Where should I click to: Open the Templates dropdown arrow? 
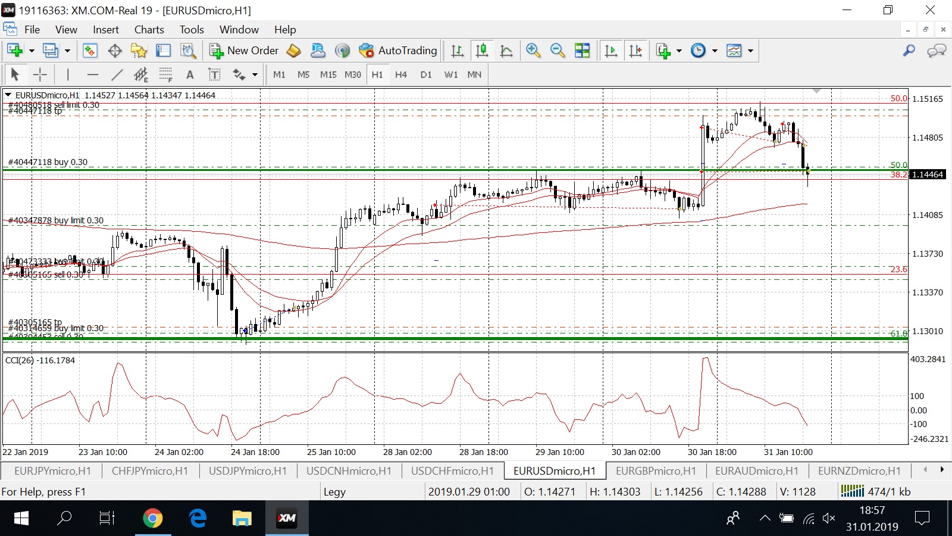pos(750,51)
